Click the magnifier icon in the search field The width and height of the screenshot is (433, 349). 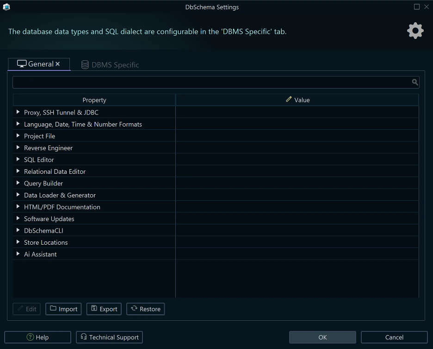[415, 82]
